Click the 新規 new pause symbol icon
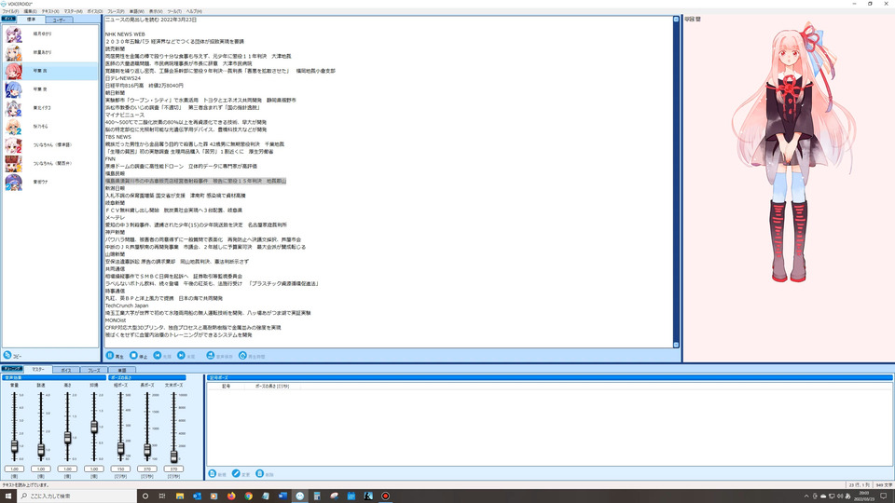The height and width of the screenshot is (503, 895). (213, 474)
